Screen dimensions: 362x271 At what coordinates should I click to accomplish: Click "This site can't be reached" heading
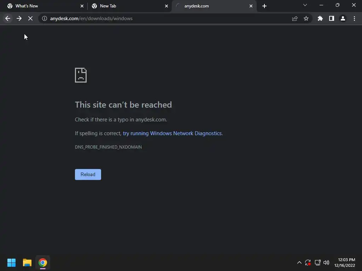click(x=123, y=105)
